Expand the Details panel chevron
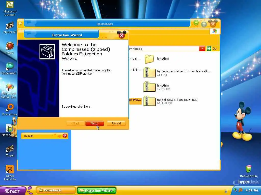The image size is (261, 195). click(65, 136)
